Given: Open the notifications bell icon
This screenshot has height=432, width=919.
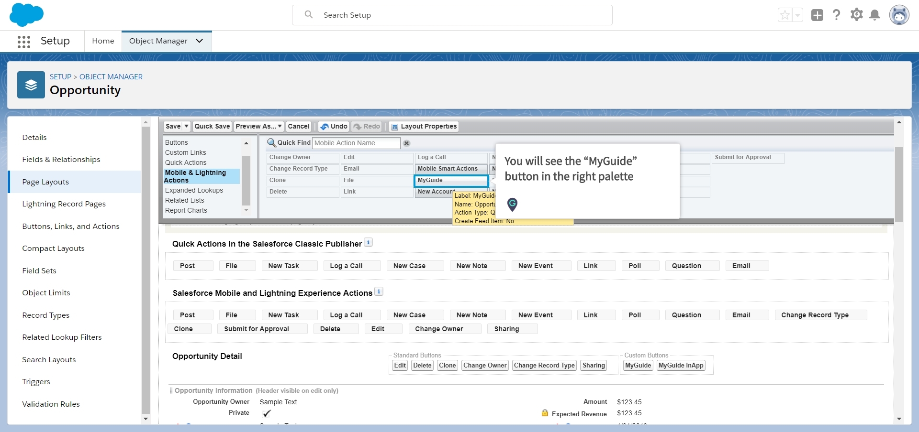Looking at the screenshot, I should click(874, 15).
